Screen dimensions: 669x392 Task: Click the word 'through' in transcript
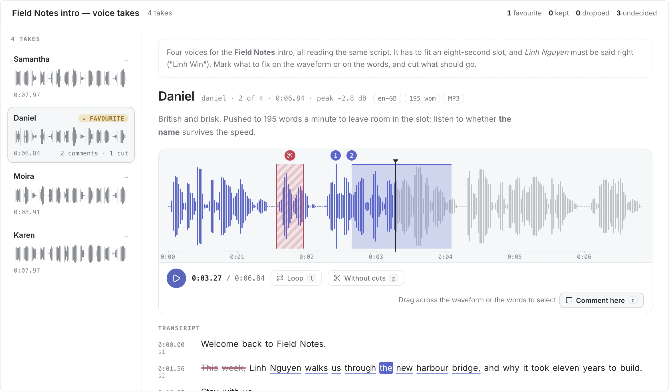[360, 368]
